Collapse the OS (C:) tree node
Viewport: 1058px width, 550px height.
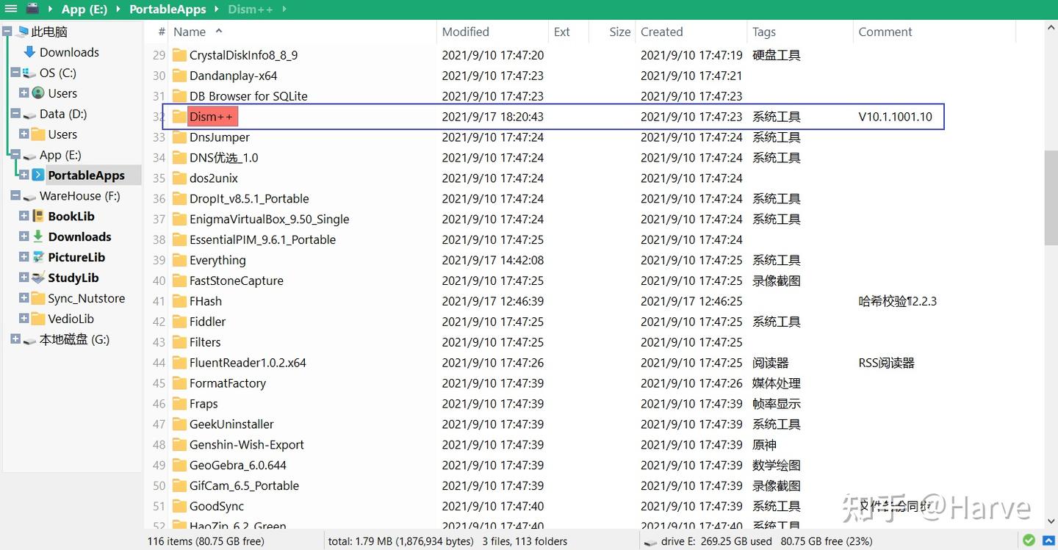coord(16,73)
